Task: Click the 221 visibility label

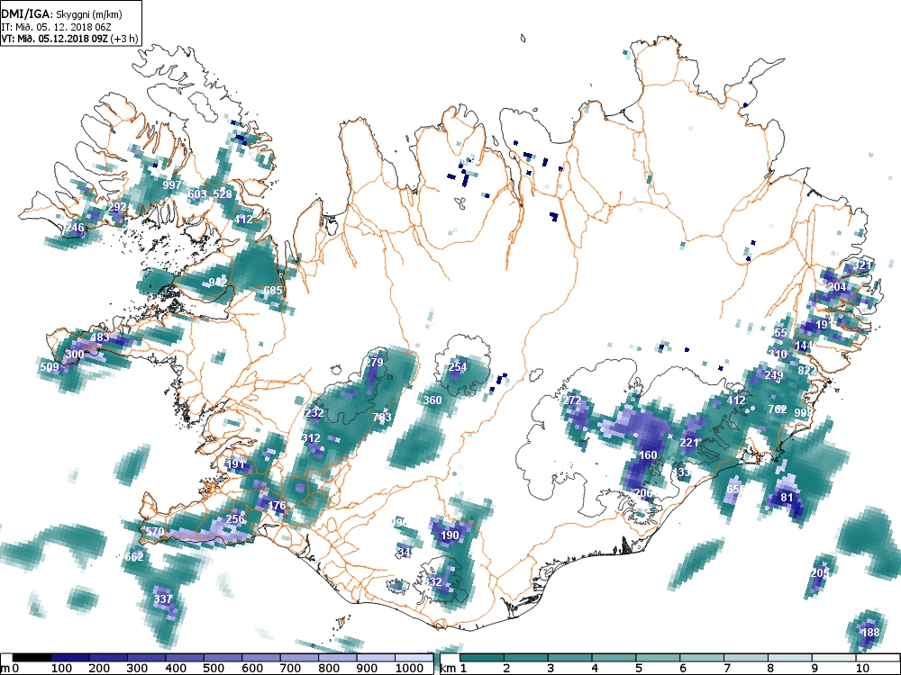Action: coord(689,443)
